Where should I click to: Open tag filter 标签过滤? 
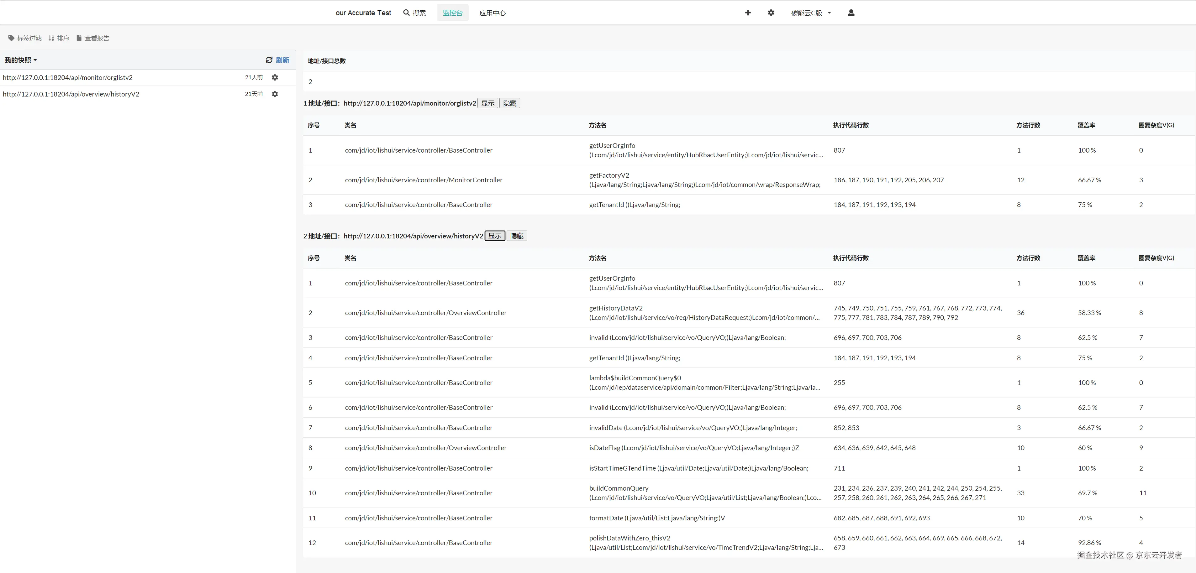point(25,38)
